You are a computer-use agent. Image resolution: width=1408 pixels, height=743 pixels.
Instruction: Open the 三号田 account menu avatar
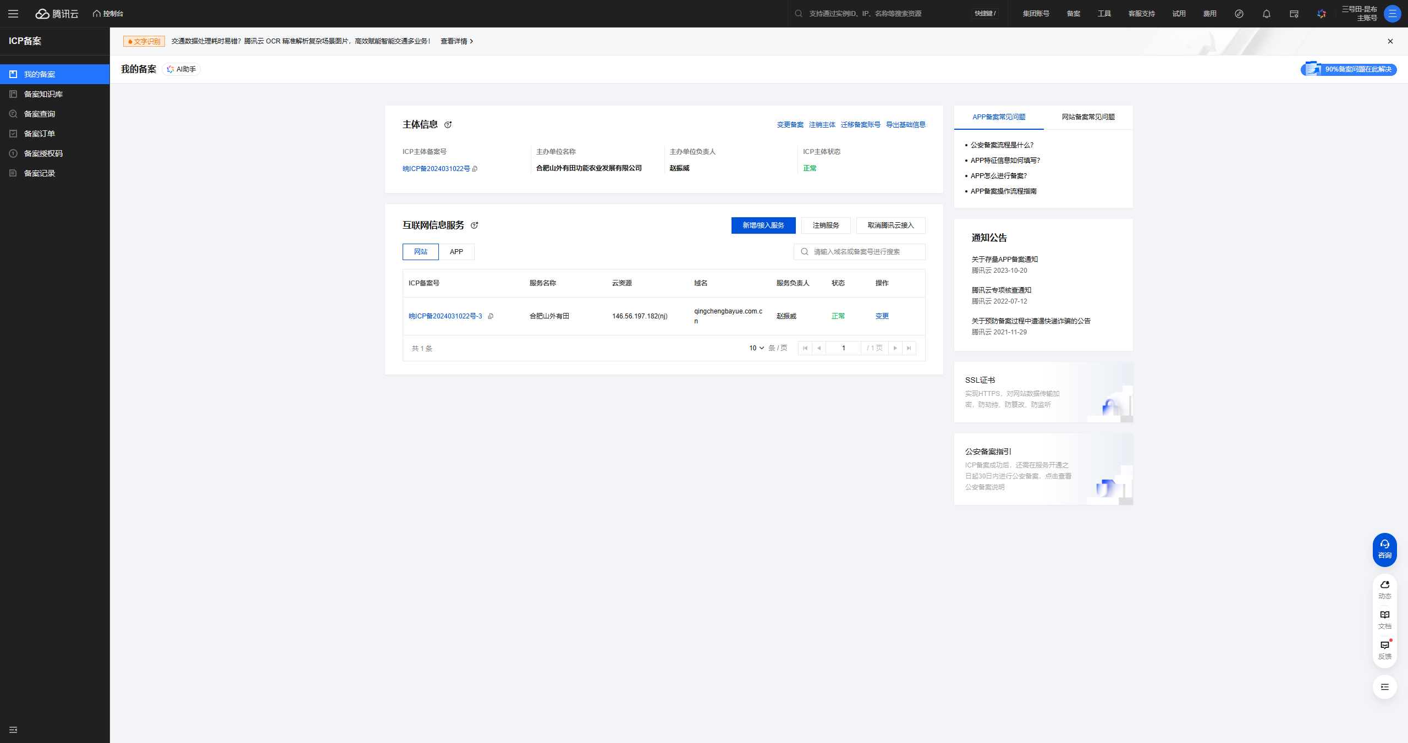[x=1392, y=14]
